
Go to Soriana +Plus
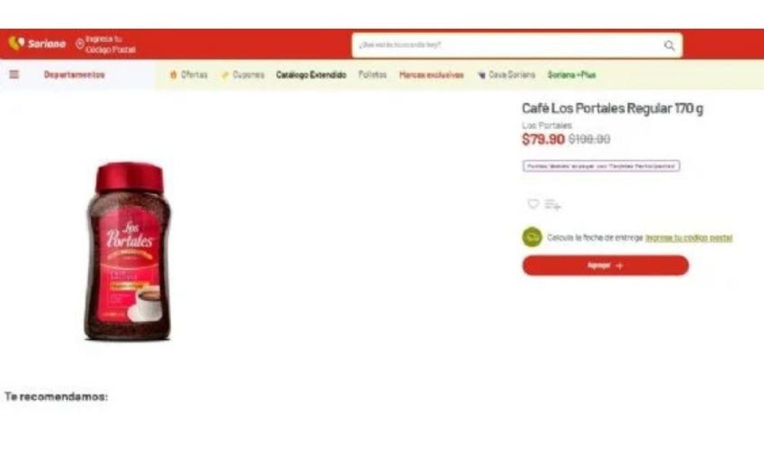571,74
